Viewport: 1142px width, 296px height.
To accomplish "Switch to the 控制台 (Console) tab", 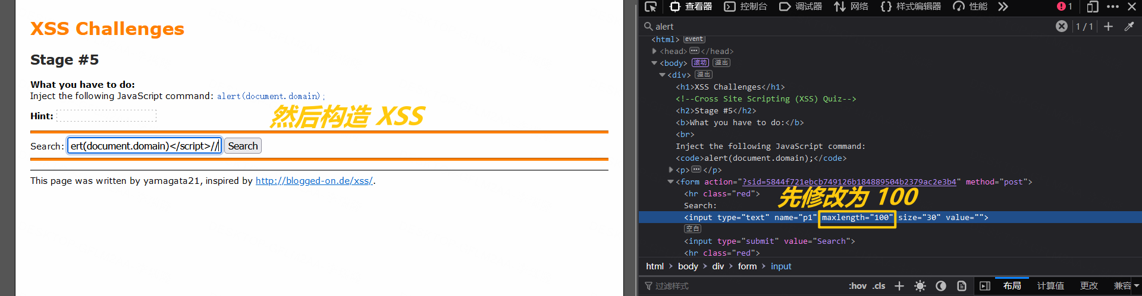I will tap(746, 7).
